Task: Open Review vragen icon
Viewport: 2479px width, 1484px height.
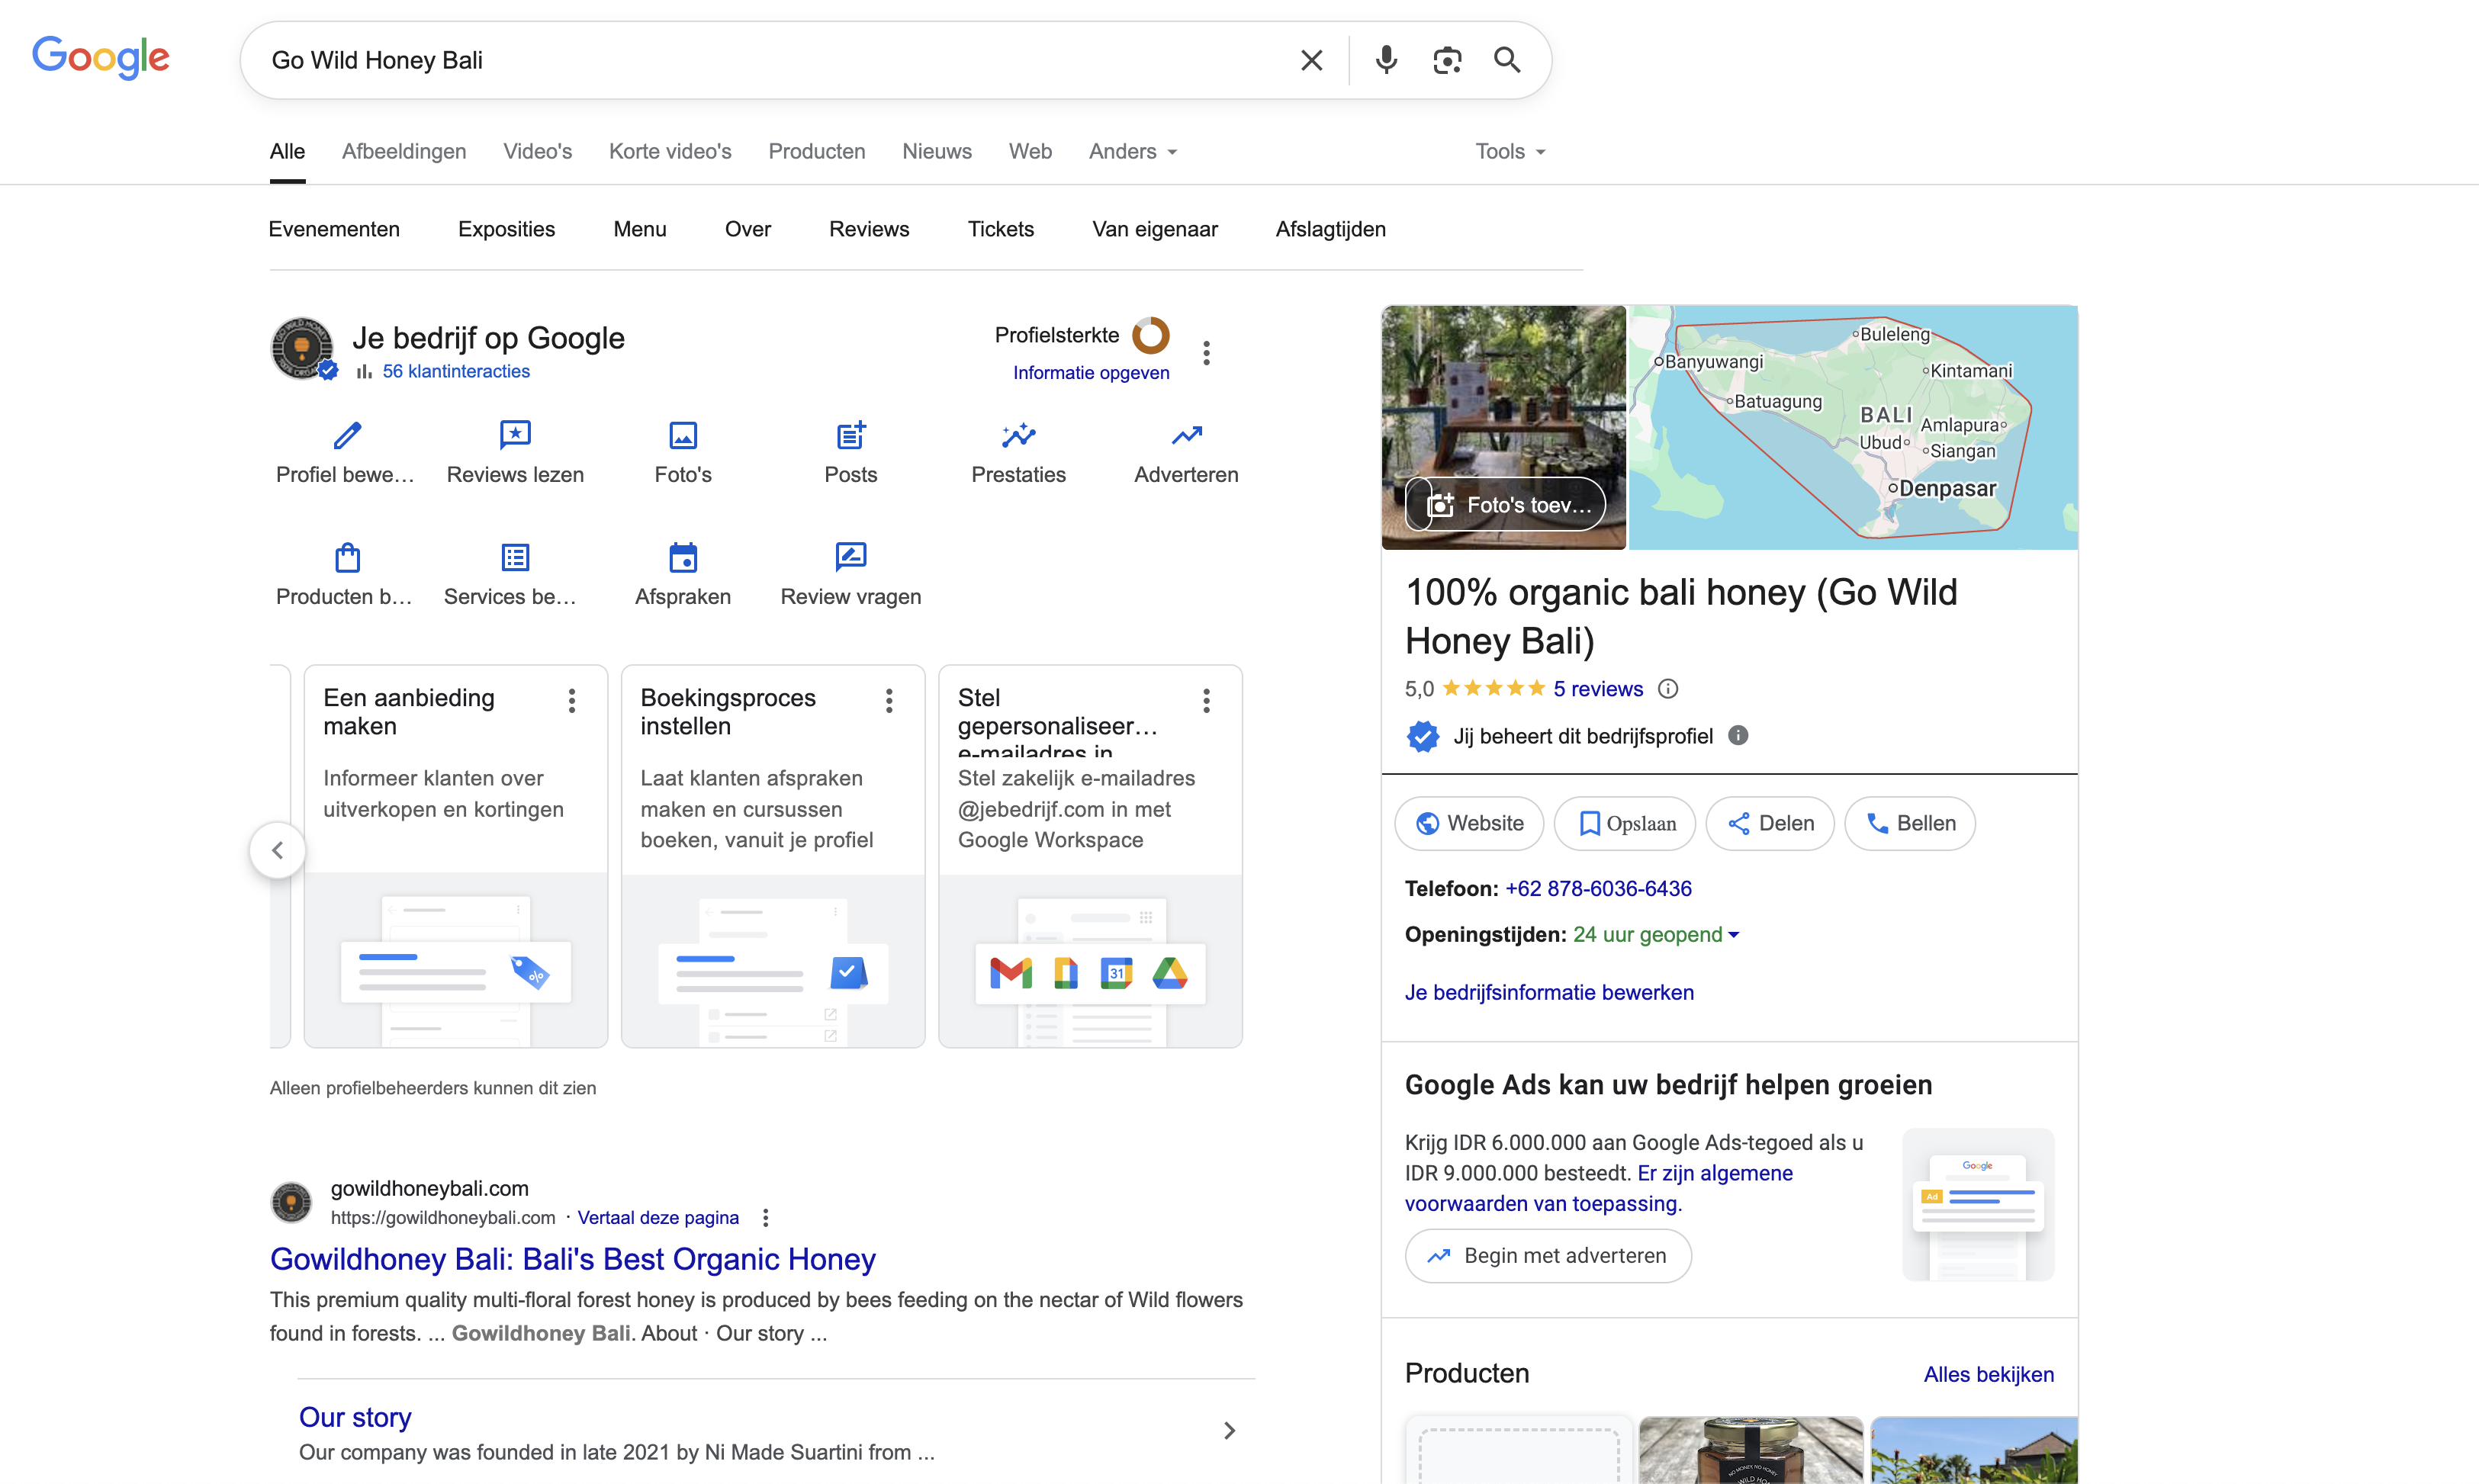Action: [851, 555]
